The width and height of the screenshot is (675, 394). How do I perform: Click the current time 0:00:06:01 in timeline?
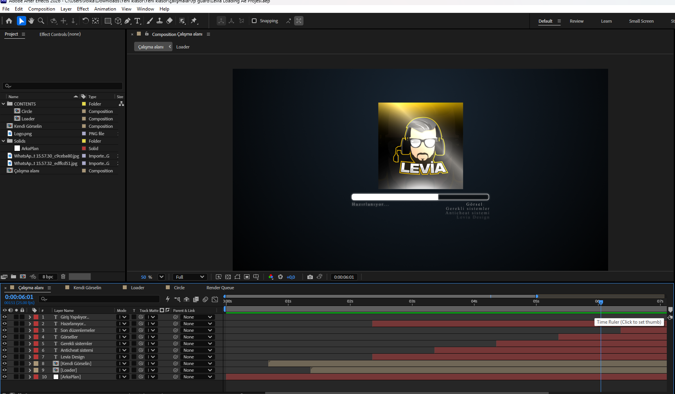coord(19,297)
